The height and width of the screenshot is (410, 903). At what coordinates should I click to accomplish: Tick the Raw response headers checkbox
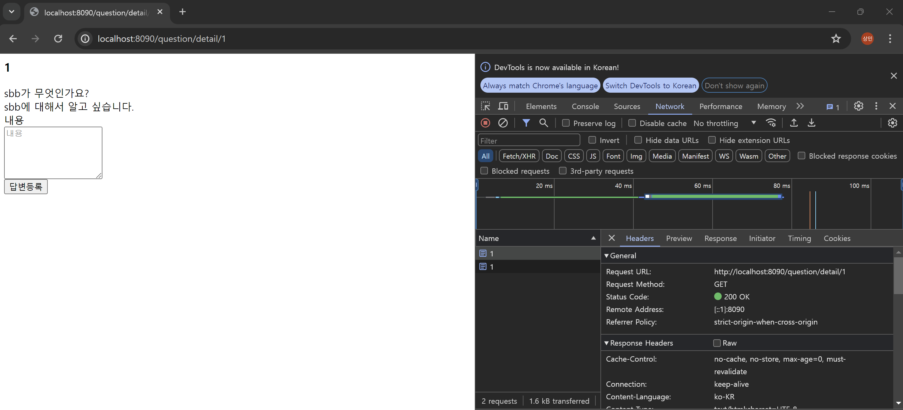717,343
